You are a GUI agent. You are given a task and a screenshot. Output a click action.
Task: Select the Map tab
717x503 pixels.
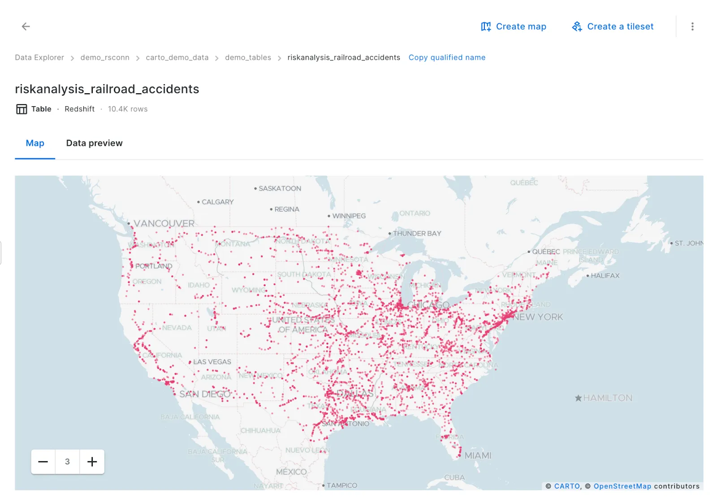click(35, 143)
